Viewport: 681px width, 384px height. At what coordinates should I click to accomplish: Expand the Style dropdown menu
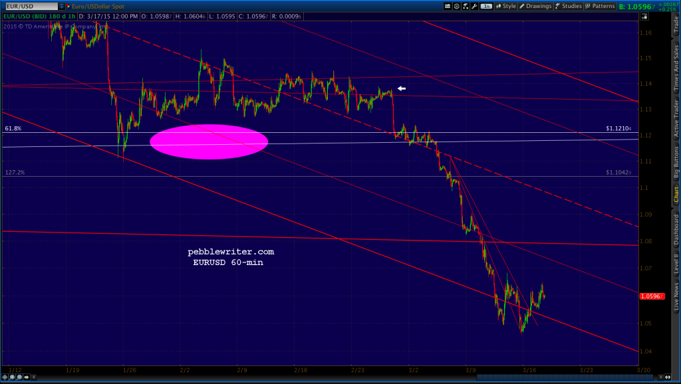(x=507, y=6)
